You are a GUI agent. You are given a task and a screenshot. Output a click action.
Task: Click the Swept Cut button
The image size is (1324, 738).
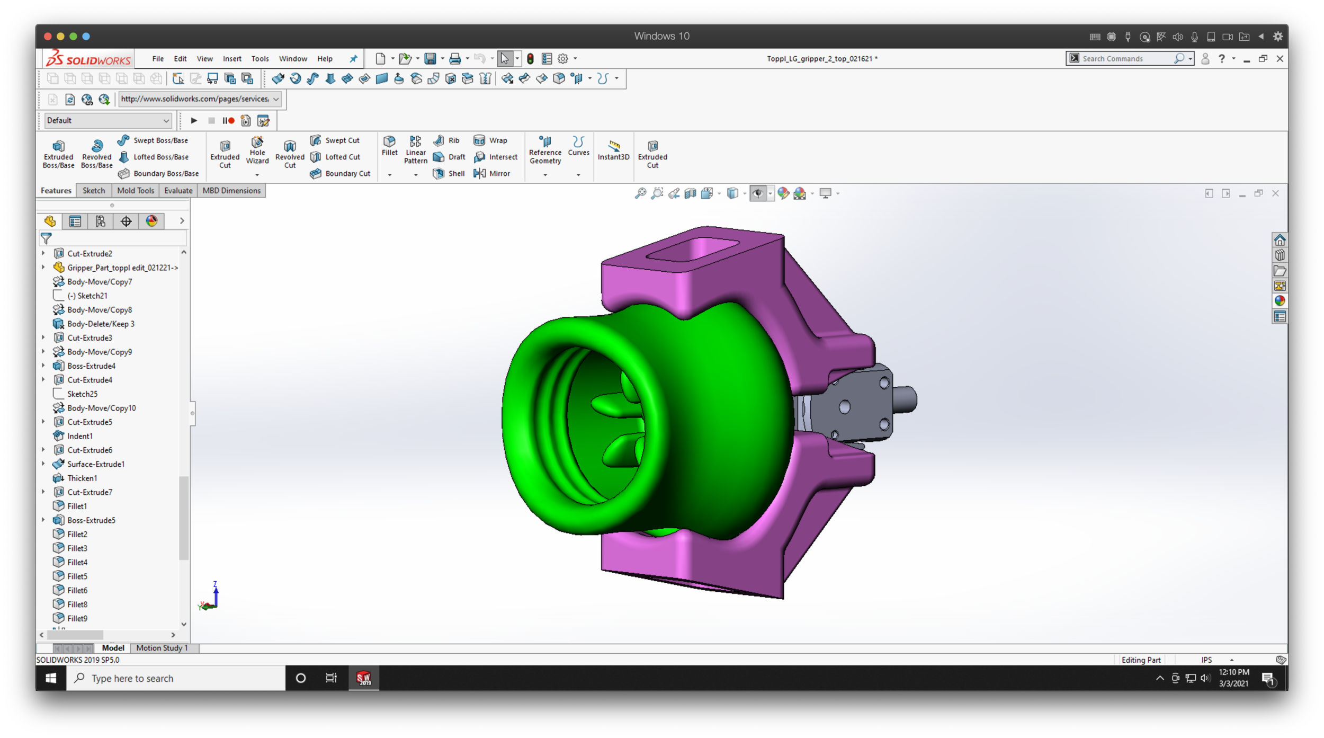click(x=335, y=140)
